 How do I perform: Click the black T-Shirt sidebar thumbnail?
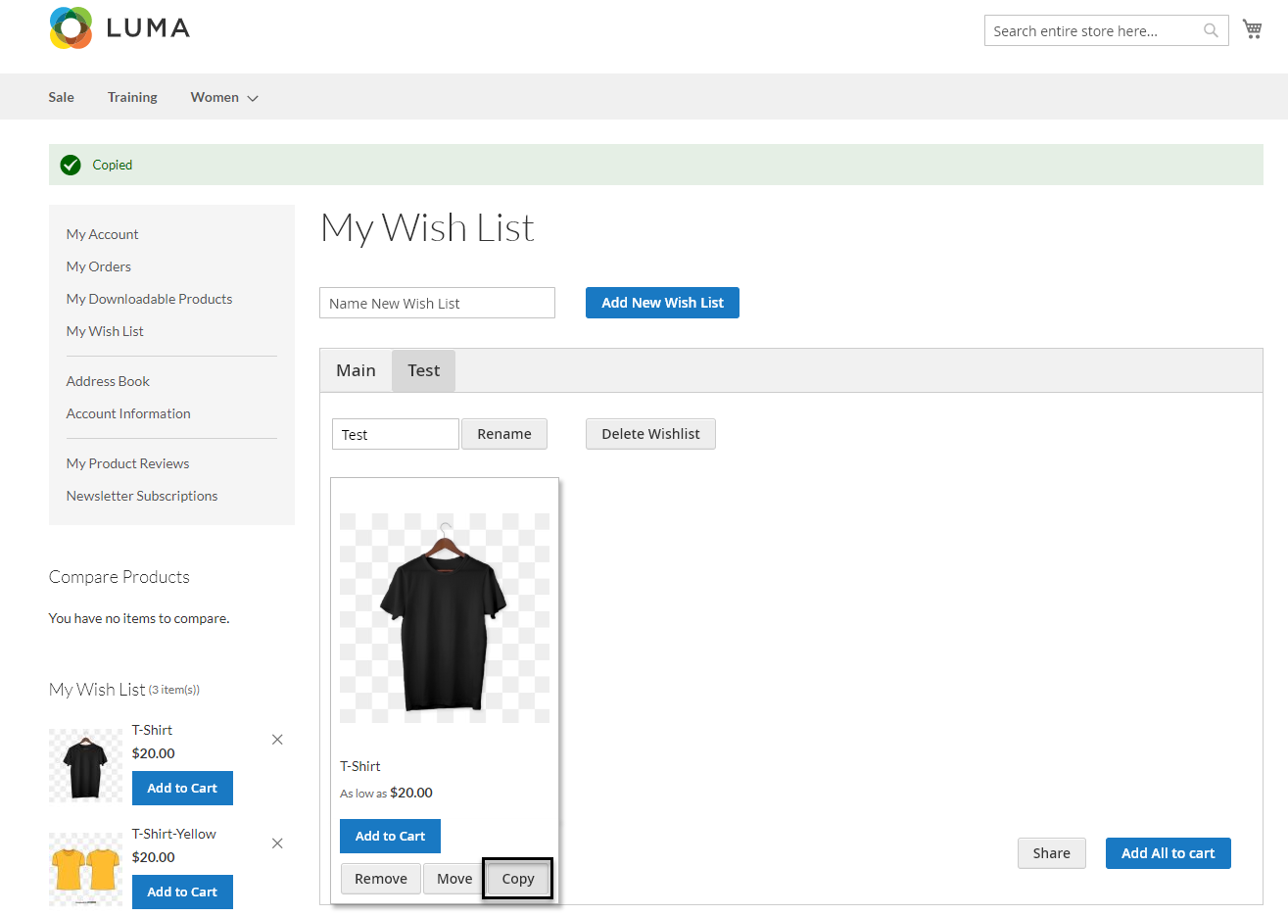pos(85,765)
